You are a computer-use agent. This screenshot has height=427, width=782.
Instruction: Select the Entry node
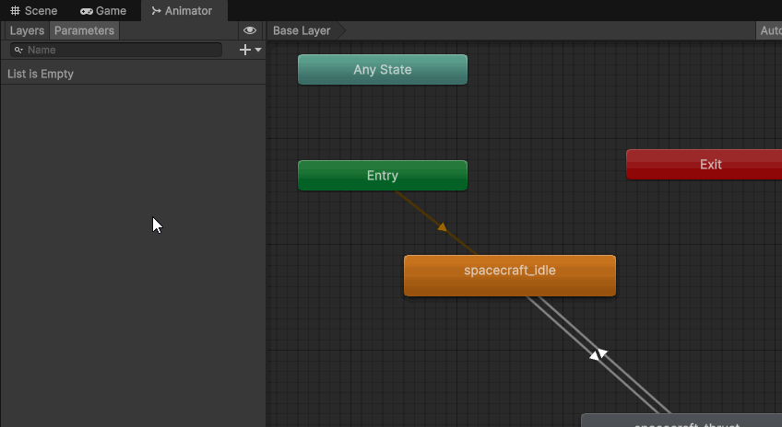[x=383, y=175]
